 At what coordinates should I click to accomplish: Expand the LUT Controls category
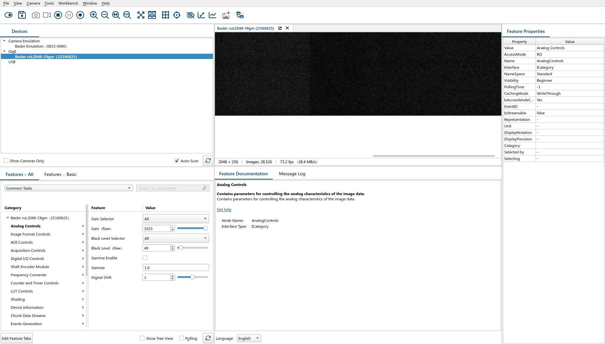(83, 291)
